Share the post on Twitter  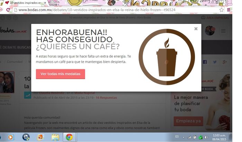pos(215,62)
